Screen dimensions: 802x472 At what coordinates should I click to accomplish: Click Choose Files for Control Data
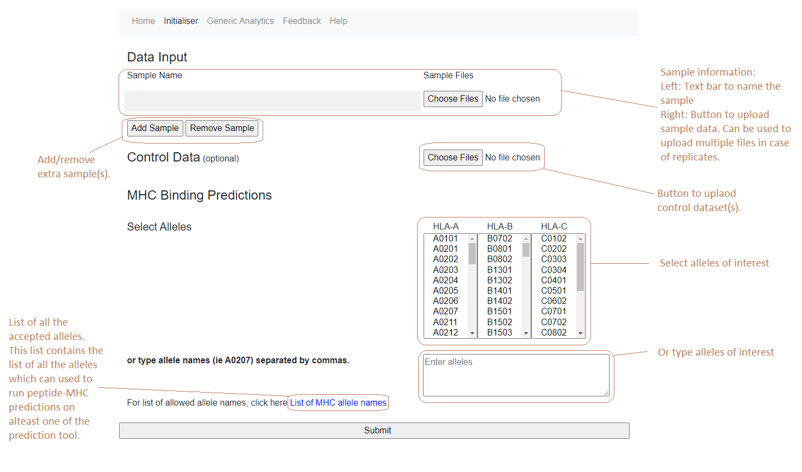[452, 158]
